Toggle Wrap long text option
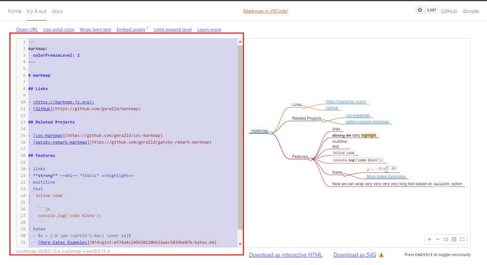 coord(96,30)
